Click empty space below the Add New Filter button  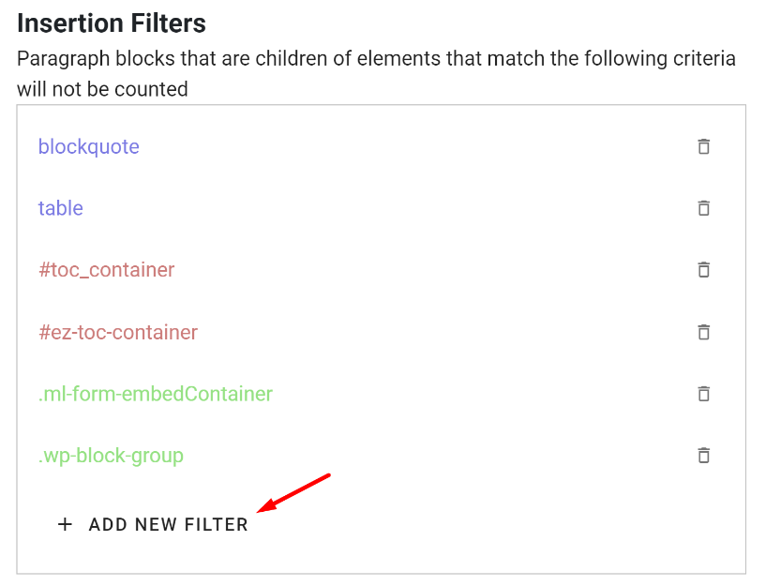tap(375, 558)
